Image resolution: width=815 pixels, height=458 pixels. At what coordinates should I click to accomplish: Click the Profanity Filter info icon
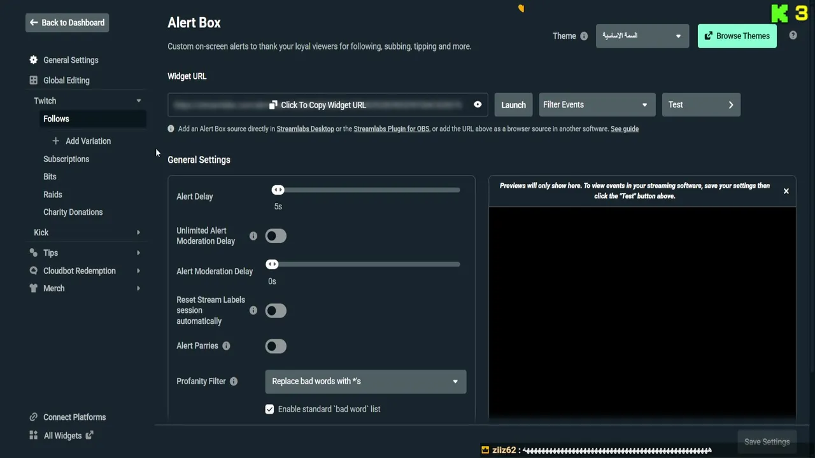[234, 382]
